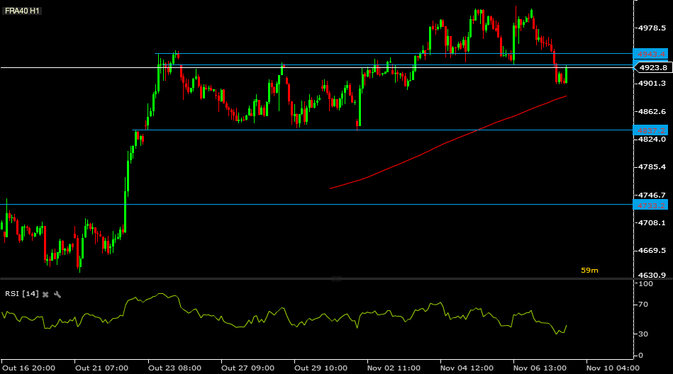Click the 59m candle countdown timer
673x374 pixels.
(x=589, y=270)
